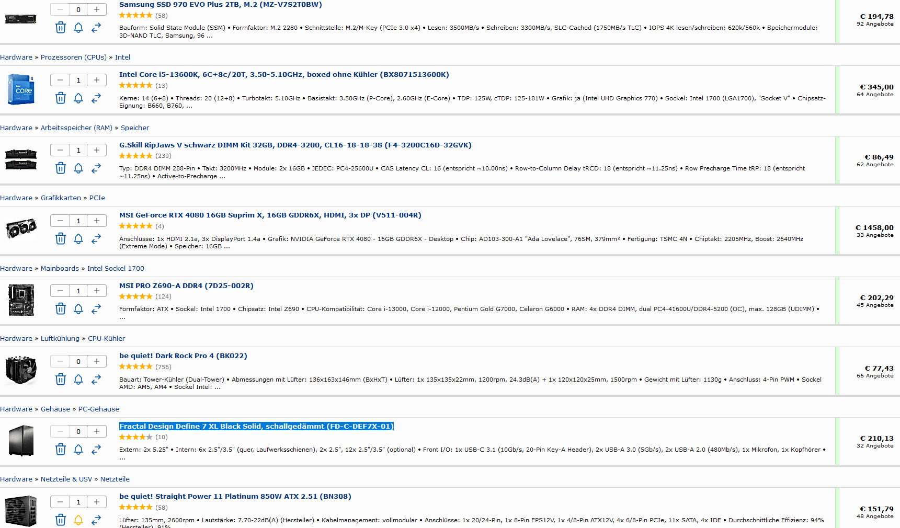Open Grafikkarten breadcrumb link

[x=61, y=198]
